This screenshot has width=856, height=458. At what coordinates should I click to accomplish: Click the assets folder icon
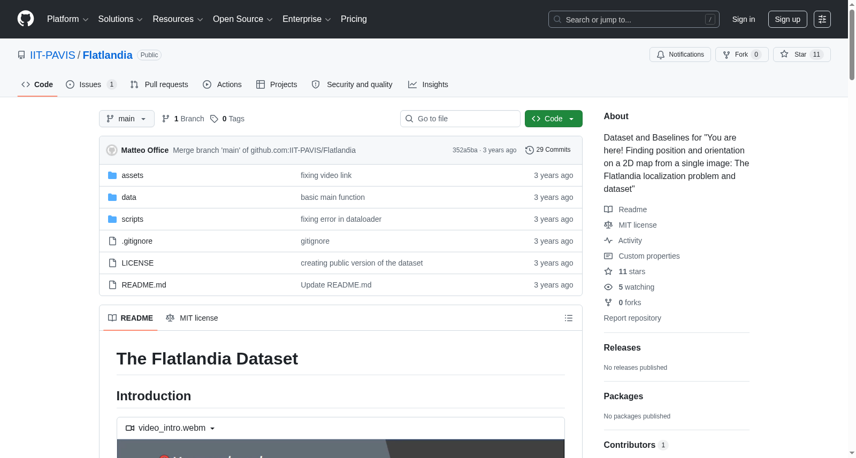112,175
